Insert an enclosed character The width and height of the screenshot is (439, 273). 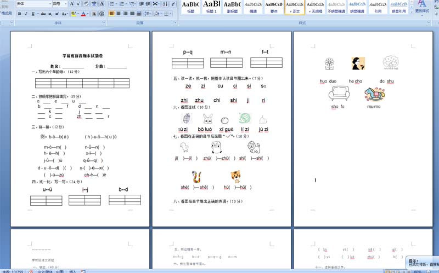coord(102,14)
